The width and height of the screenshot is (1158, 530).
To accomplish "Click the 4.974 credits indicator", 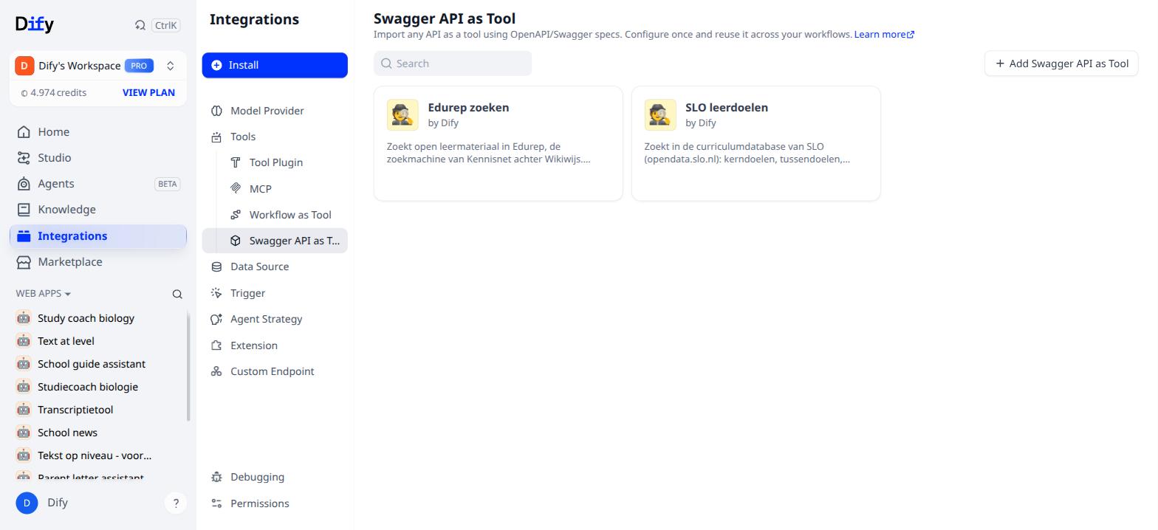I will click(x=54, y=92).
